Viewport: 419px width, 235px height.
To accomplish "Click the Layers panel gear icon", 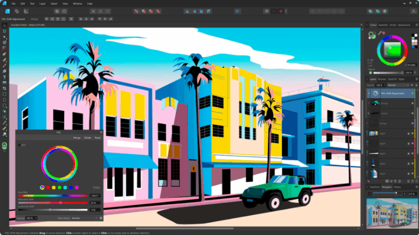I will 412,85.
